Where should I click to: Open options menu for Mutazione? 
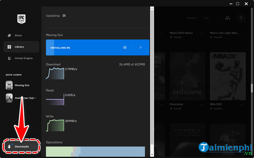(202, 105)
